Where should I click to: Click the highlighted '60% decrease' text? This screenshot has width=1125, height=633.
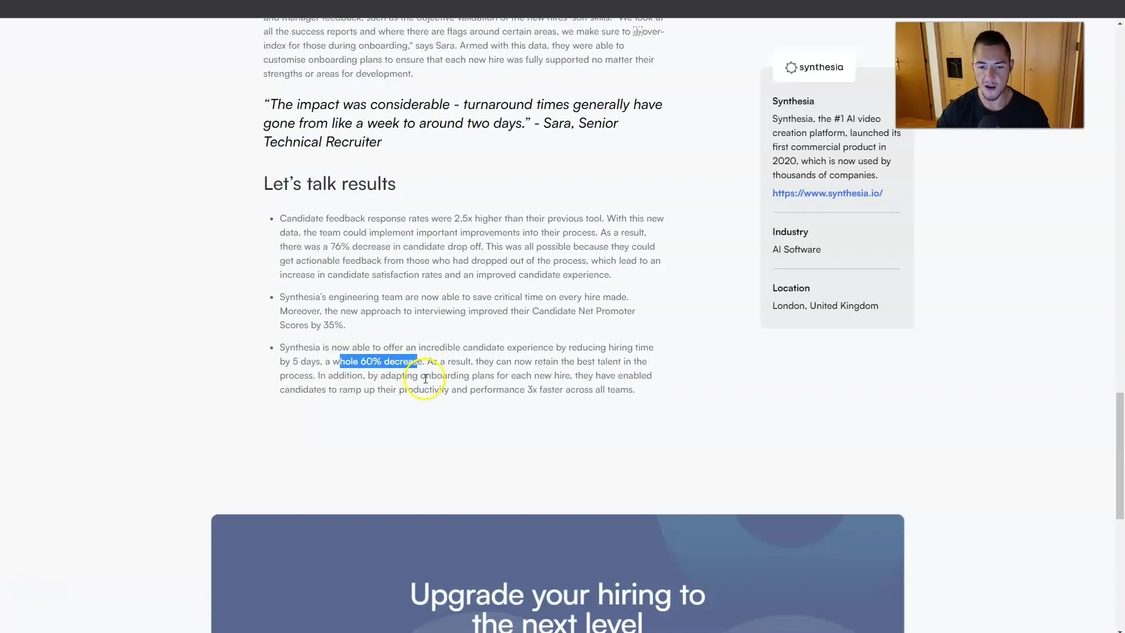pos(378,361)
